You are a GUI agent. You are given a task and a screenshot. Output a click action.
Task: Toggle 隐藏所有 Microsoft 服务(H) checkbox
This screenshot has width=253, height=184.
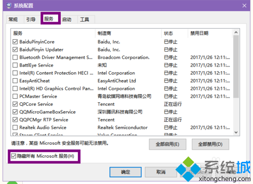14,156
